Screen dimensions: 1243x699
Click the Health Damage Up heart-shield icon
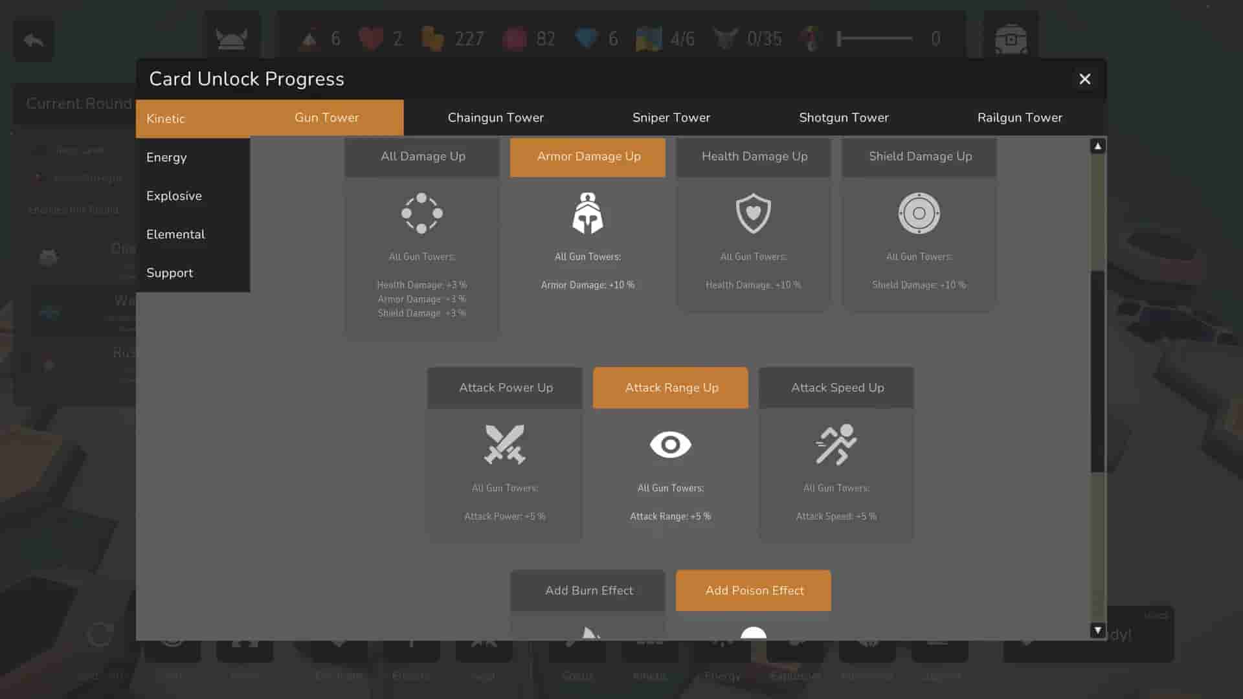[x=753, y=214]
